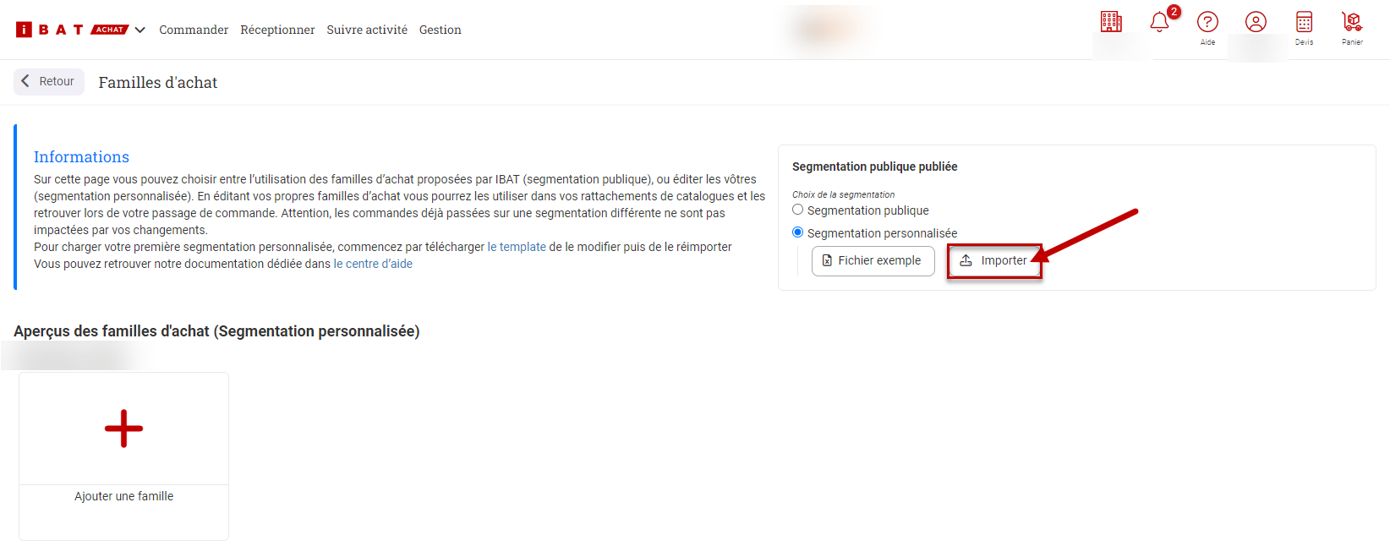Download the Fichier exemple file
Screen dimensions: 1390x557
tap(873, 261)
